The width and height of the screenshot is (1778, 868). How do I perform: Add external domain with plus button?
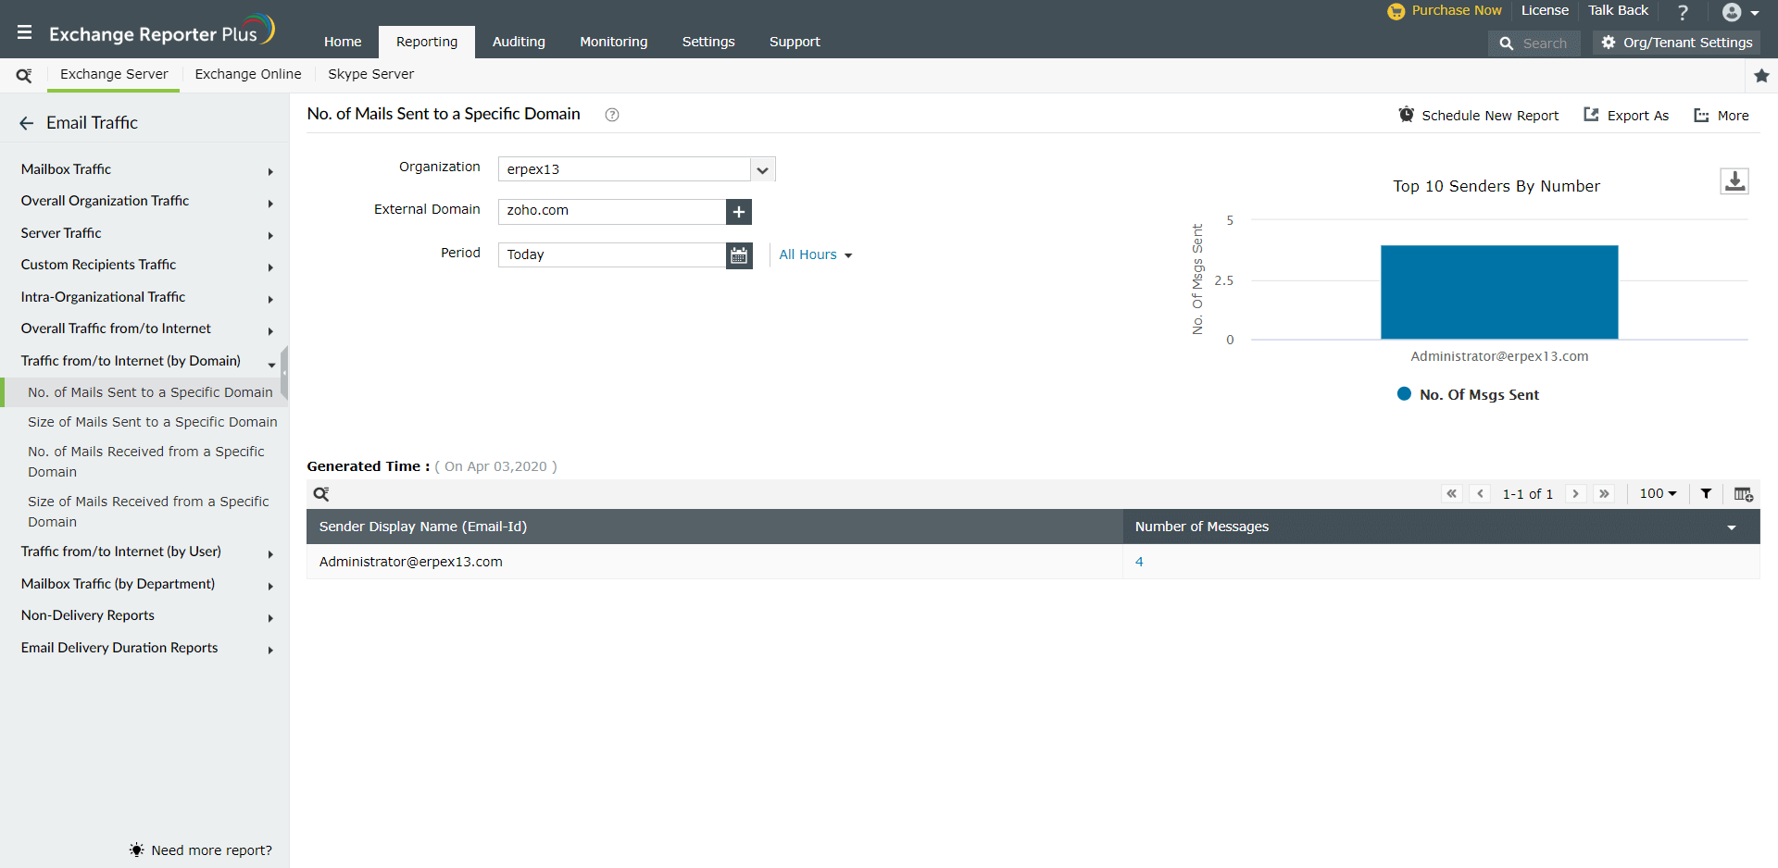pyautogui.click(x=739, y=212)
